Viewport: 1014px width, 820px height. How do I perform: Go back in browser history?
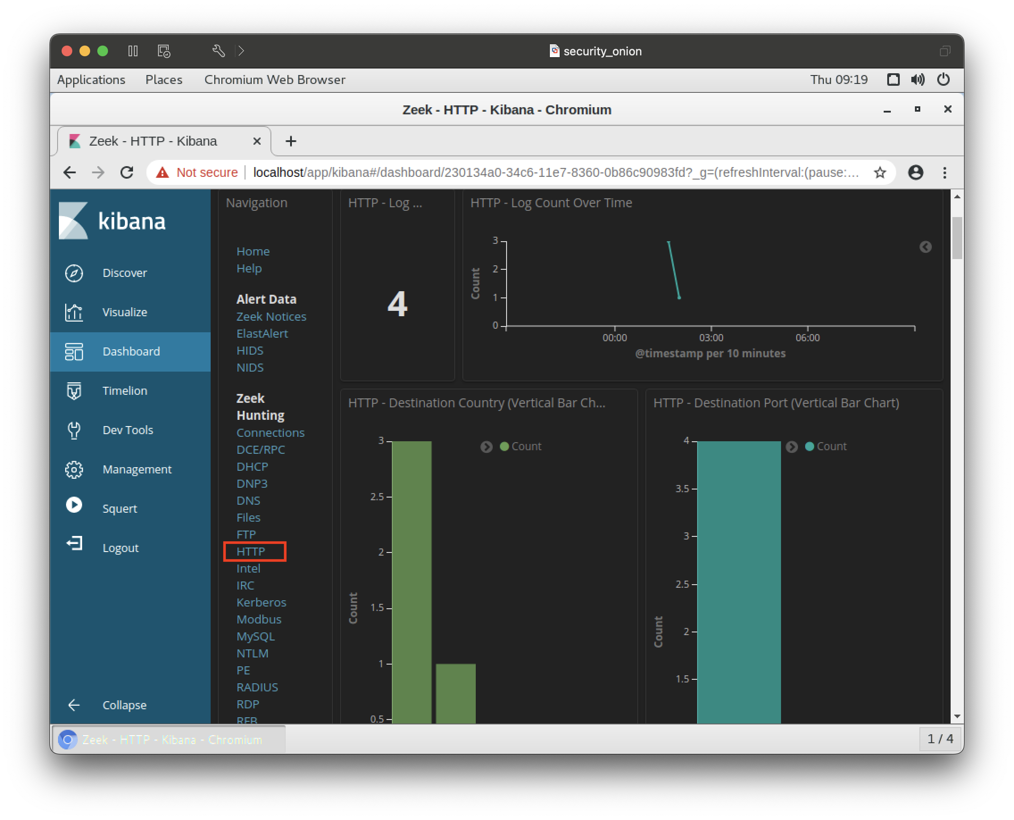[x=69, y=172]
